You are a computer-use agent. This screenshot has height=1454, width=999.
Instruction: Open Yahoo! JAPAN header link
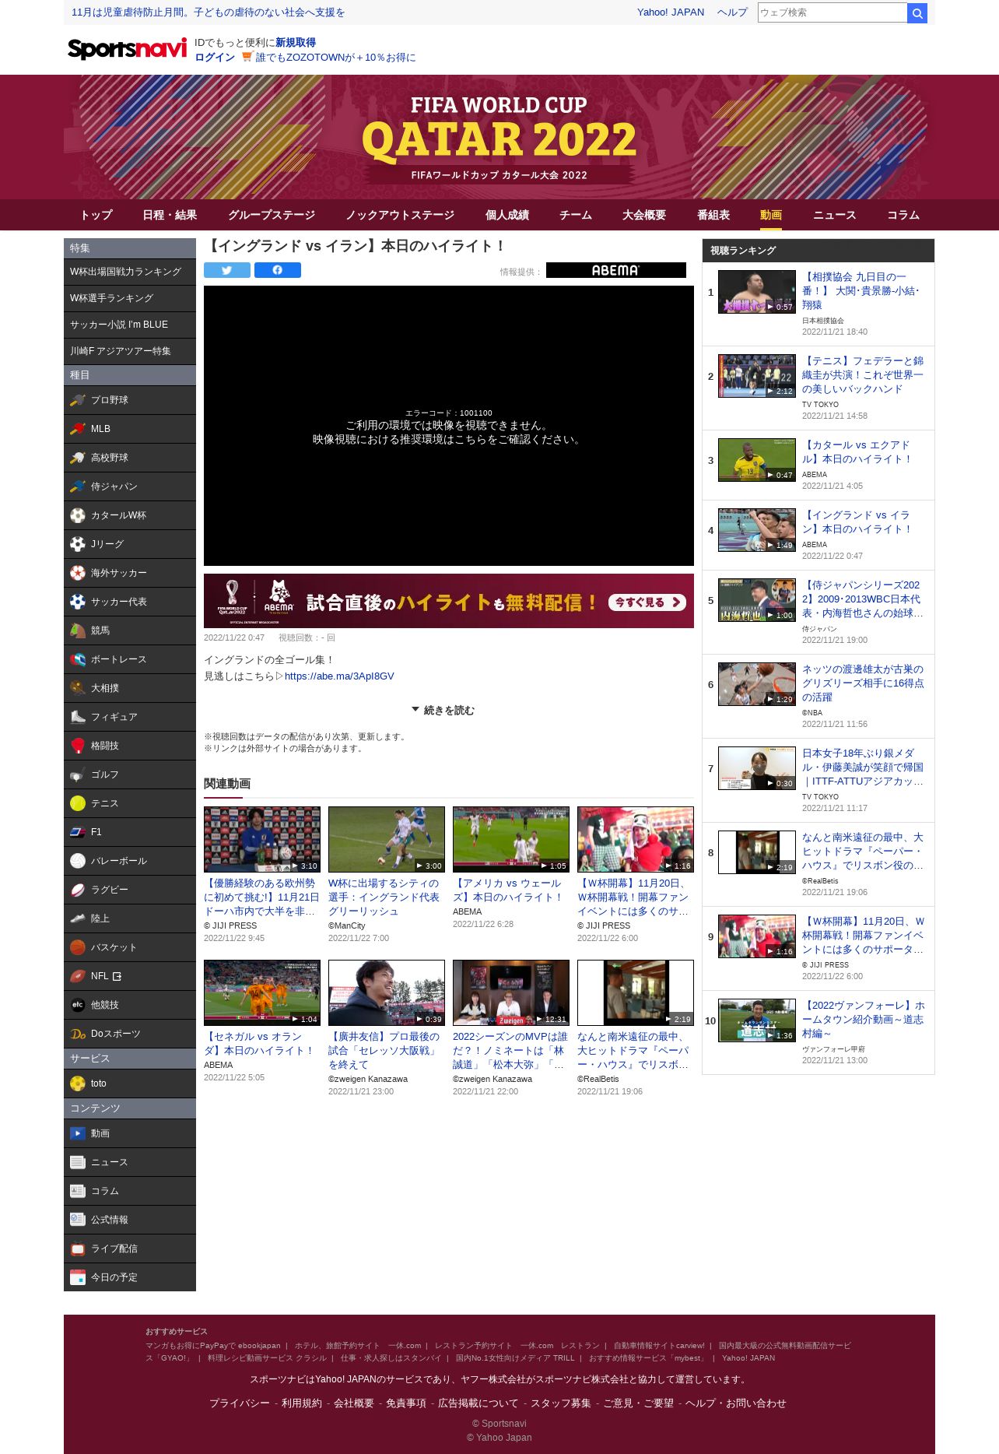point(671,12)
